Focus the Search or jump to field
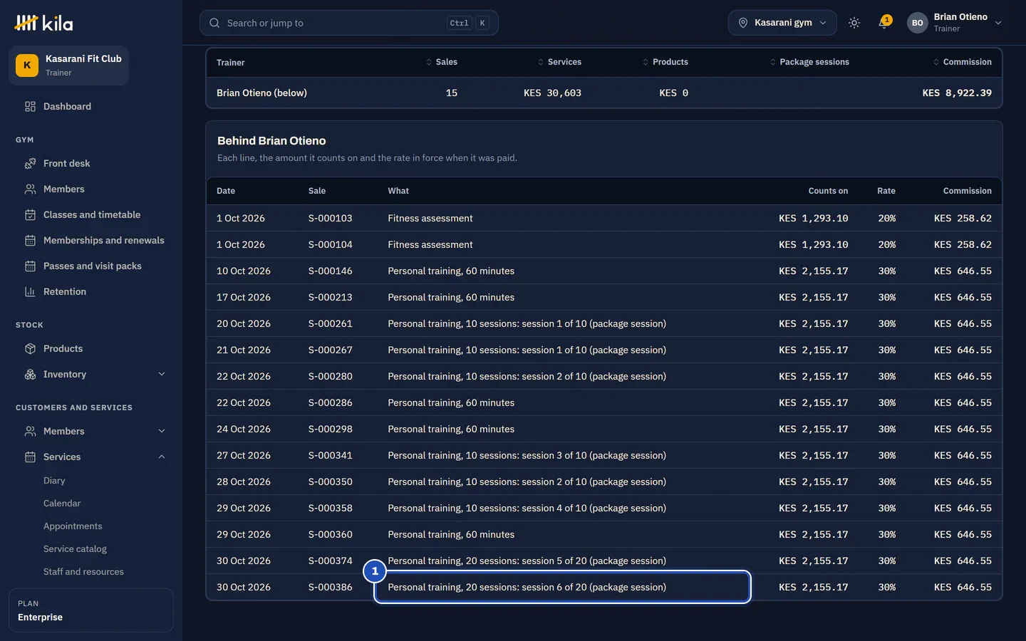The height and width of the screenshot is (641, 1026). pyautogui.click(x=349, y=23)
